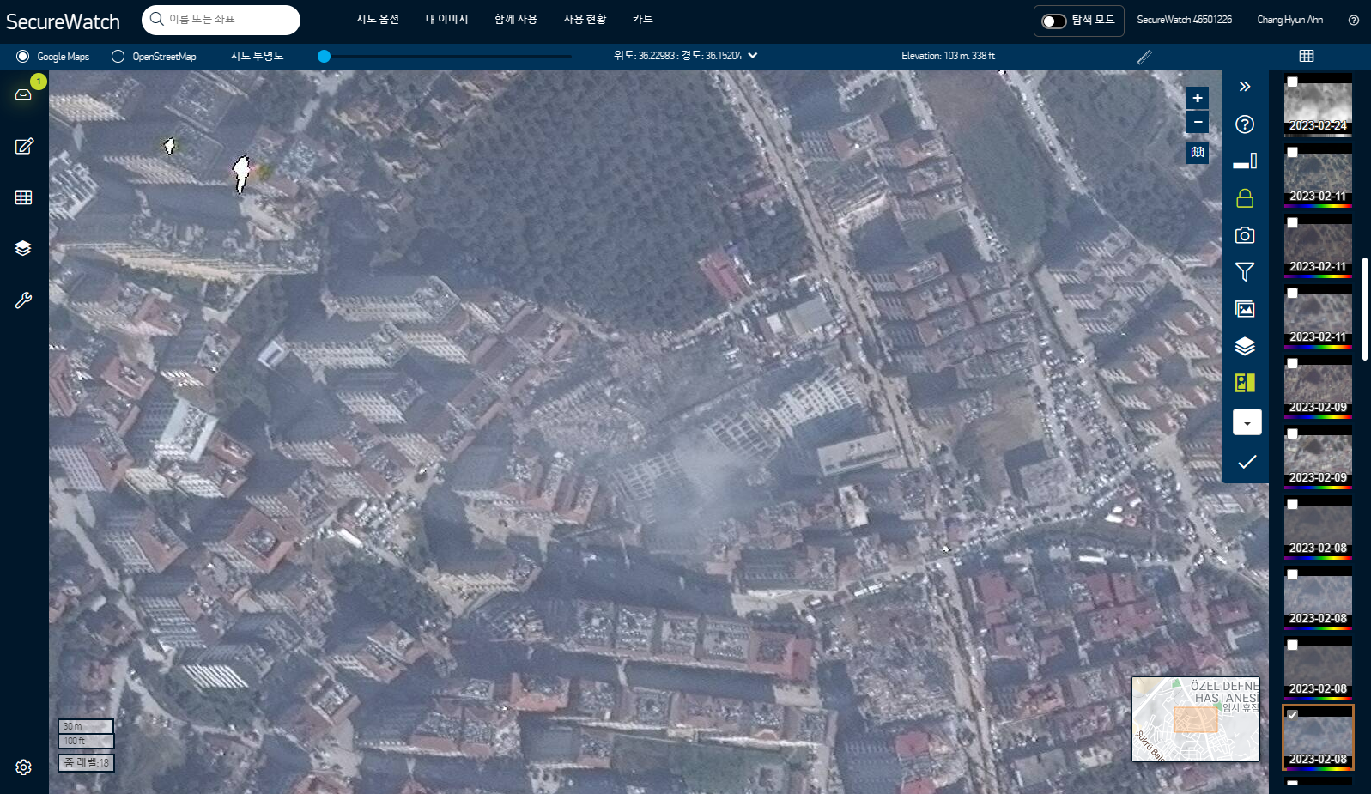Viewport: 1371px width, 794px height.
Task: Open the layers stack in left sidebar
Action: (23, 248)
